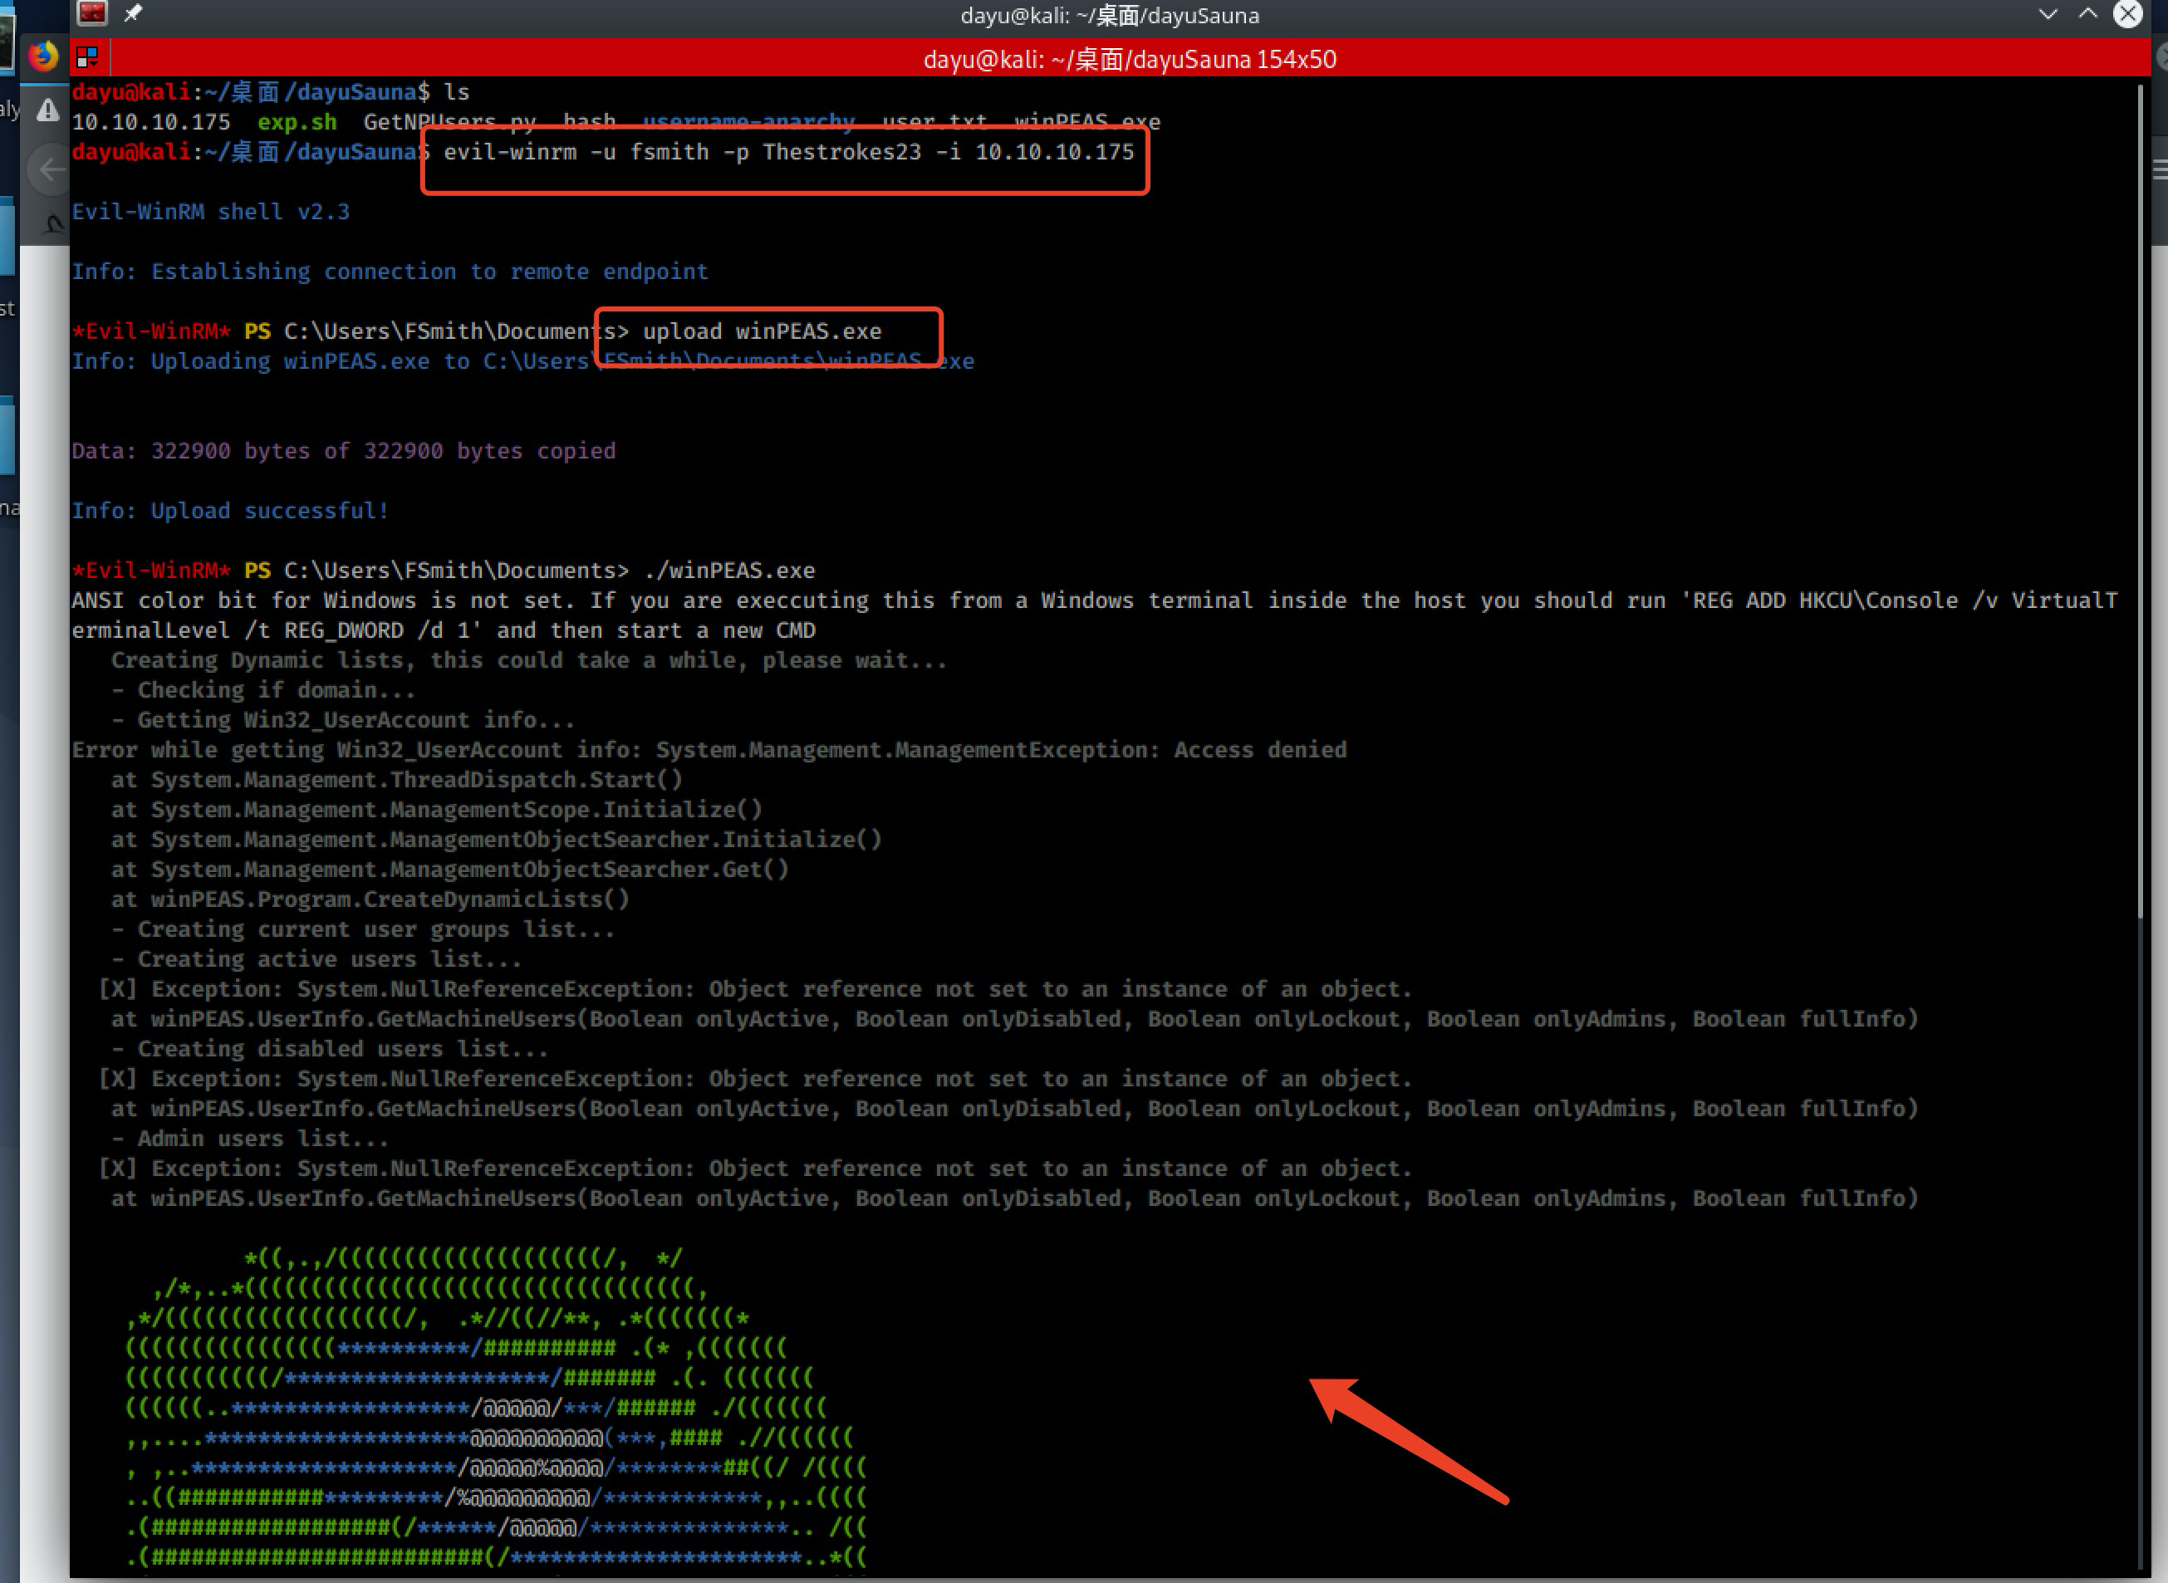Click '- Creating current user groups list...' line
The height and width of the screenshot is (1583, 2168).
pos(363,929)
